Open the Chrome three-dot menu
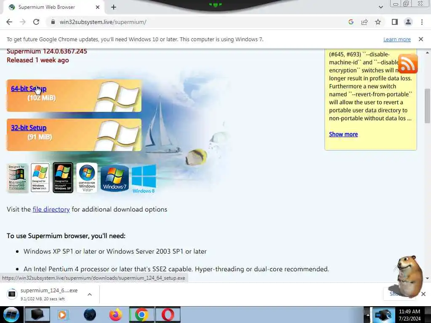431x323 pixels. click(x=422, y=22)
